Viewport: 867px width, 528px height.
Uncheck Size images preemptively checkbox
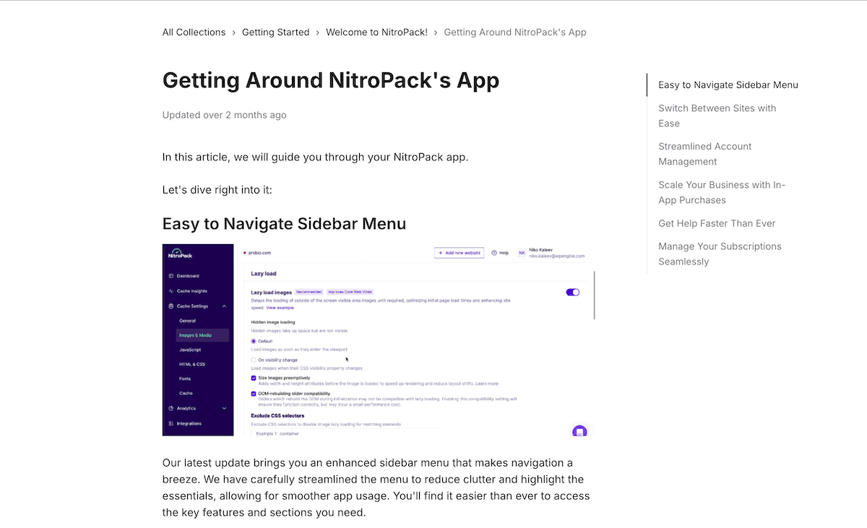tap(254, 378)
